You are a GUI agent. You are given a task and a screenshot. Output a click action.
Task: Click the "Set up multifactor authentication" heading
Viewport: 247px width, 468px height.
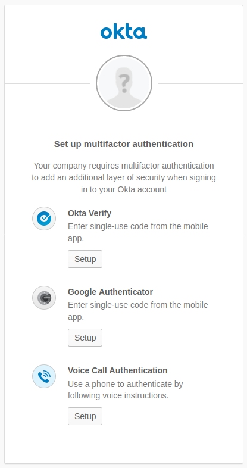pos(124,144)
